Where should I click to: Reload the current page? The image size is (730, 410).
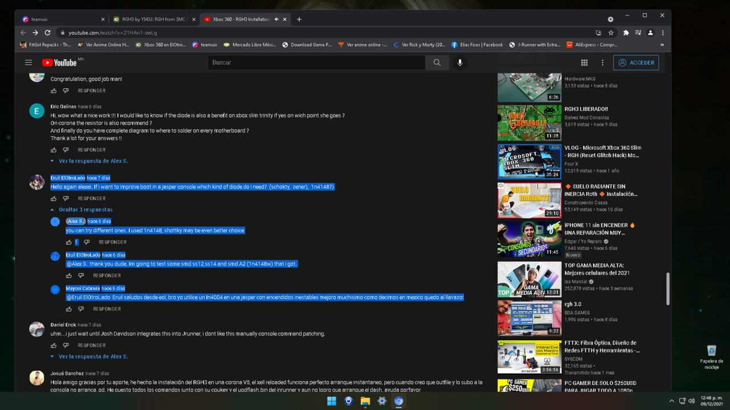[x=48, y=33]
